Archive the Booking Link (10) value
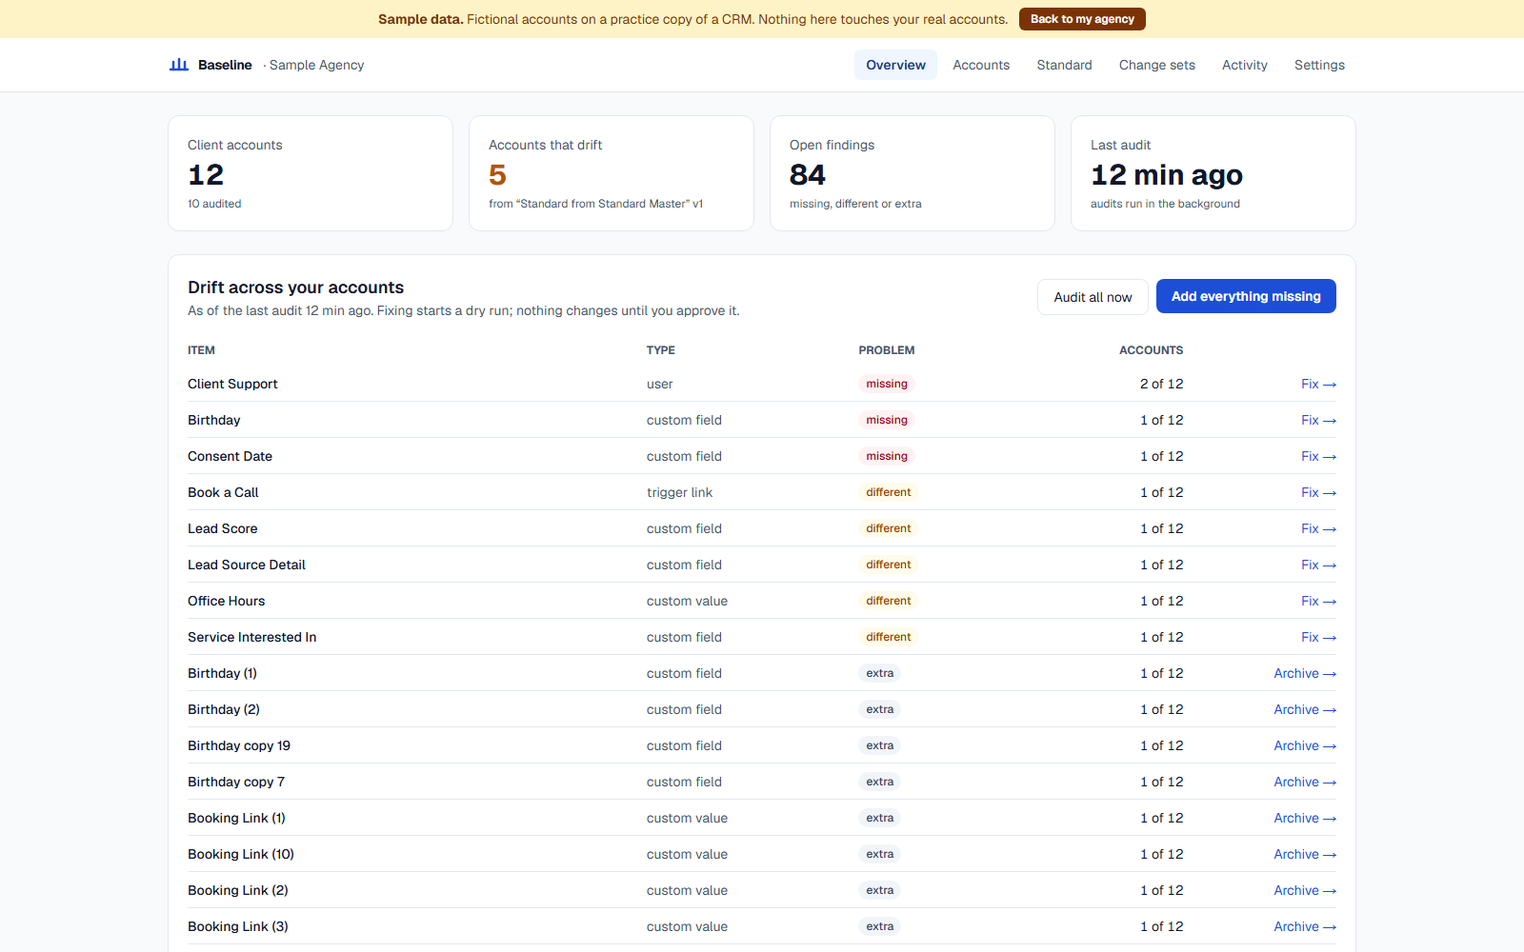 click(1305, 854)
